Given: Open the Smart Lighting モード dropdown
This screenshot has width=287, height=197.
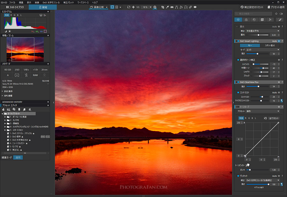Looking at the screenshot, I should point(263,50).
